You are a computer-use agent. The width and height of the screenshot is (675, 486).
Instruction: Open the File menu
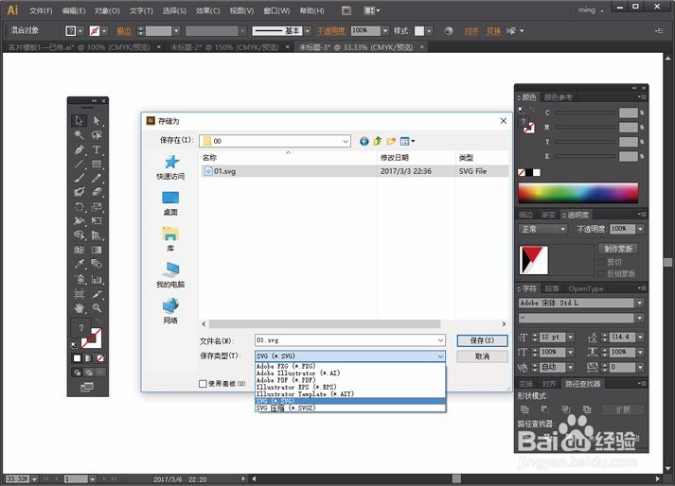41,10
